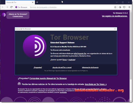Open a new tab with plus button
Viewport: 134px width, 104px height.
[x=37, y=2]
